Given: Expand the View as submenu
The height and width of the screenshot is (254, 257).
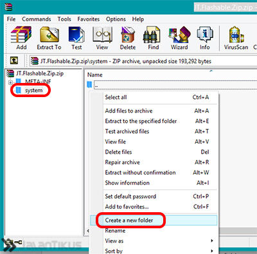Looking at the screenshot, I should click(154, 241).
